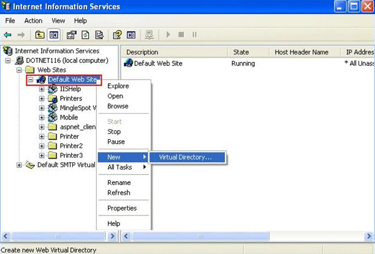Open the Action menu
Viewport: 375px width, 254px height.
click(33, 21)
